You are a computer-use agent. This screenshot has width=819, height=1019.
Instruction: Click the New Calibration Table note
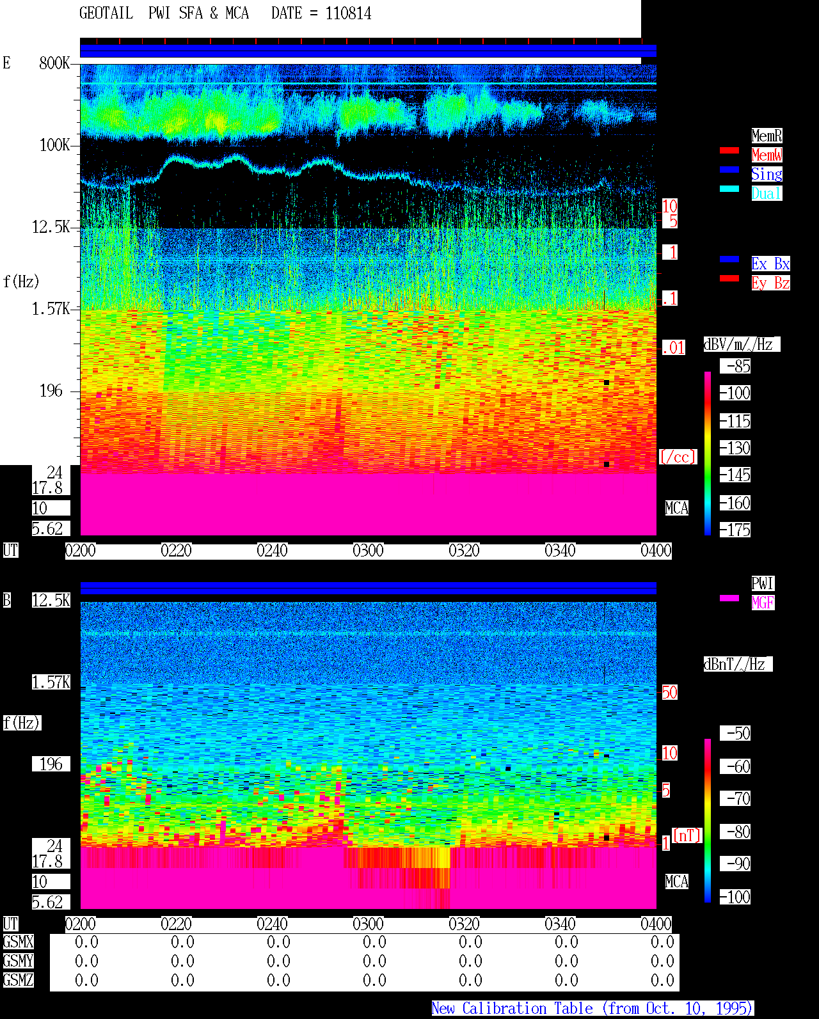[x=592, y=1009]
